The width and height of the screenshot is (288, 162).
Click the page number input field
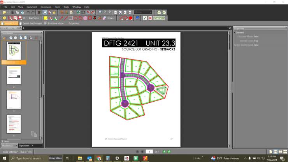click(149, 151)
